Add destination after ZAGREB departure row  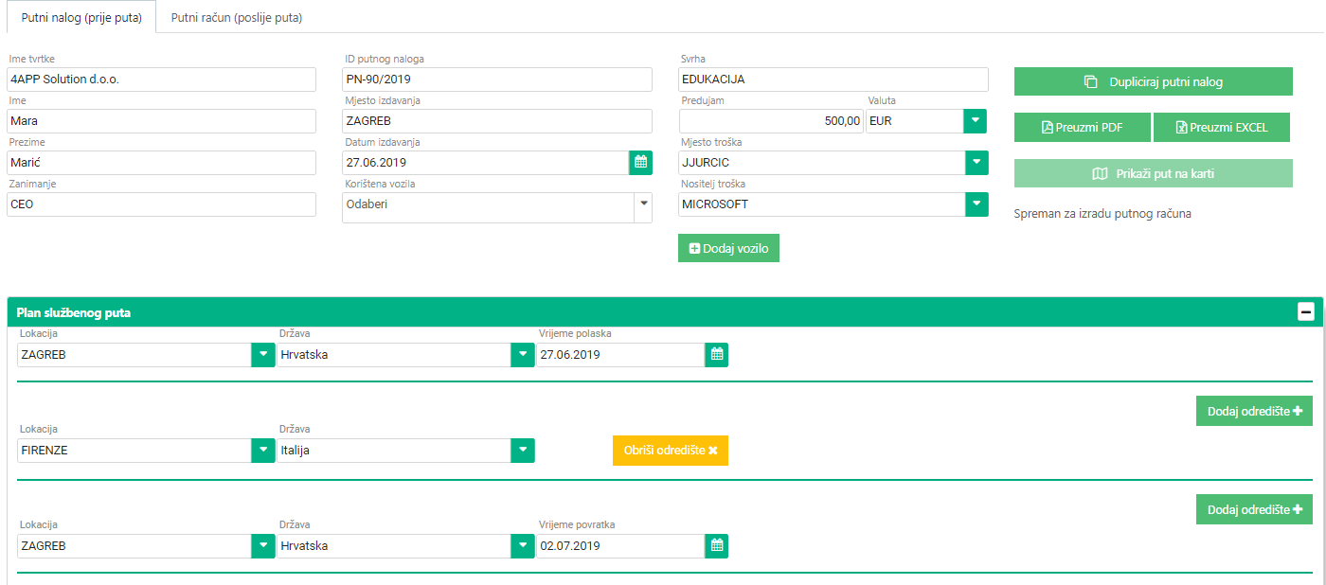click(x=1254, y=411)
